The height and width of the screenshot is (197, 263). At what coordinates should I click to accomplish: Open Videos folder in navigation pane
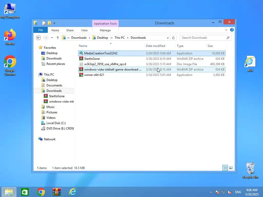[51, 117]
